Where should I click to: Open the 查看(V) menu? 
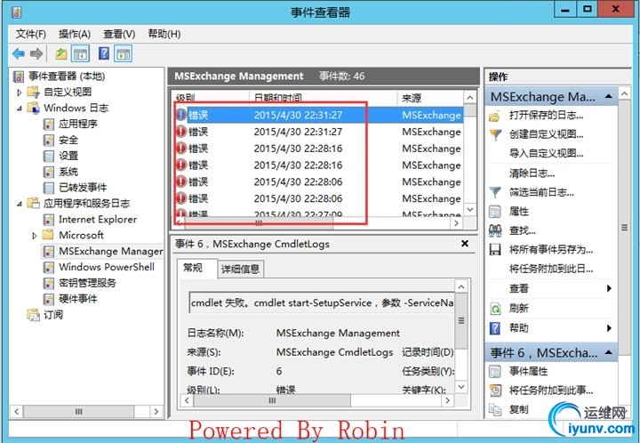(119, 34)
